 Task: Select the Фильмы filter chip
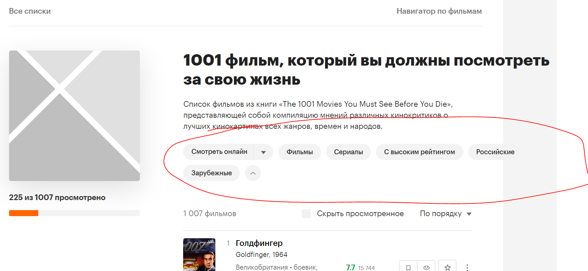click(x=300, y=152)
